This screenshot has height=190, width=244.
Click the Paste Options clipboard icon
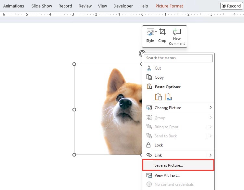149,86
